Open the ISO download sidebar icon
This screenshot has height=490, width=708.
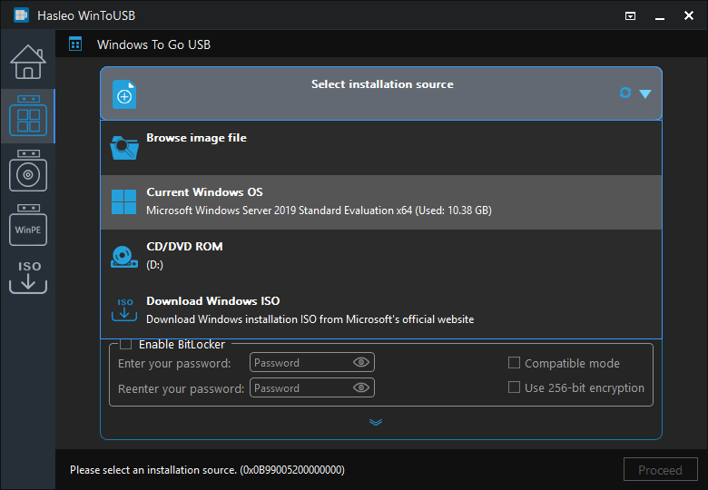(x=28, y=277)
